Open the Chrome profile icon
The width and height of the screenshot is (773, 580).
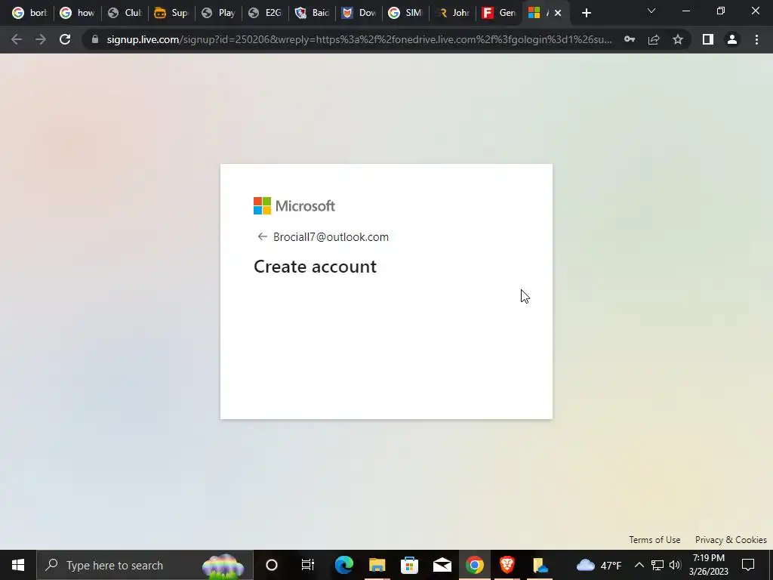(732, 39)
